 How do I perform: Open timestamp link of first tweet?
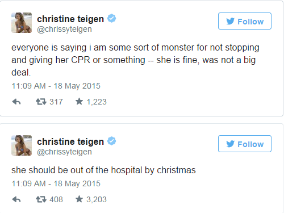pos(56,86)
